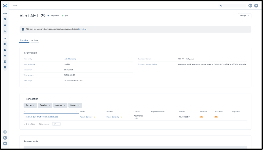Viewport: 263px width, 150px height.
Task: Click the app logo in top-left corner
Action: click(x=5, y=5)
